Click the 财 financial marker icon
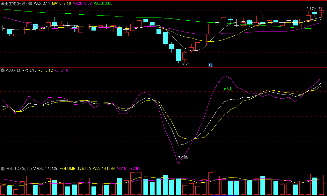 [x=210, y=65]
